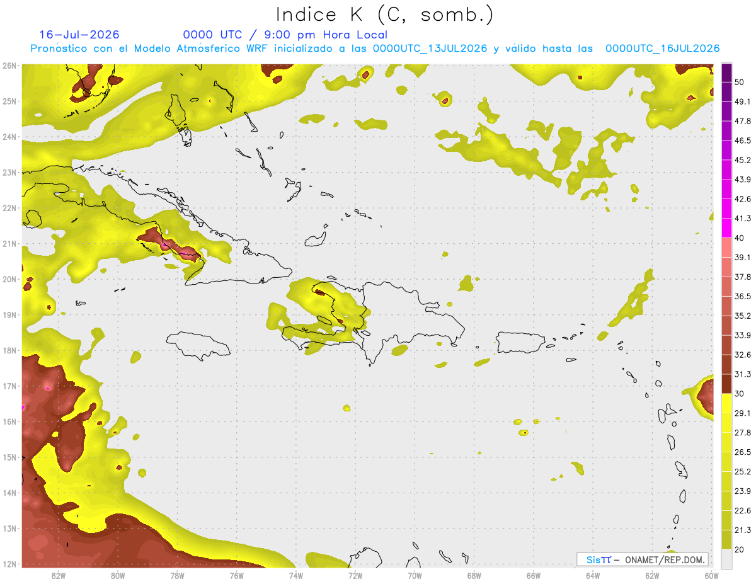The height and width of the screenshot is (584, 756).
Task: Click colorbar value "37.8"
Action: [743, 277]
